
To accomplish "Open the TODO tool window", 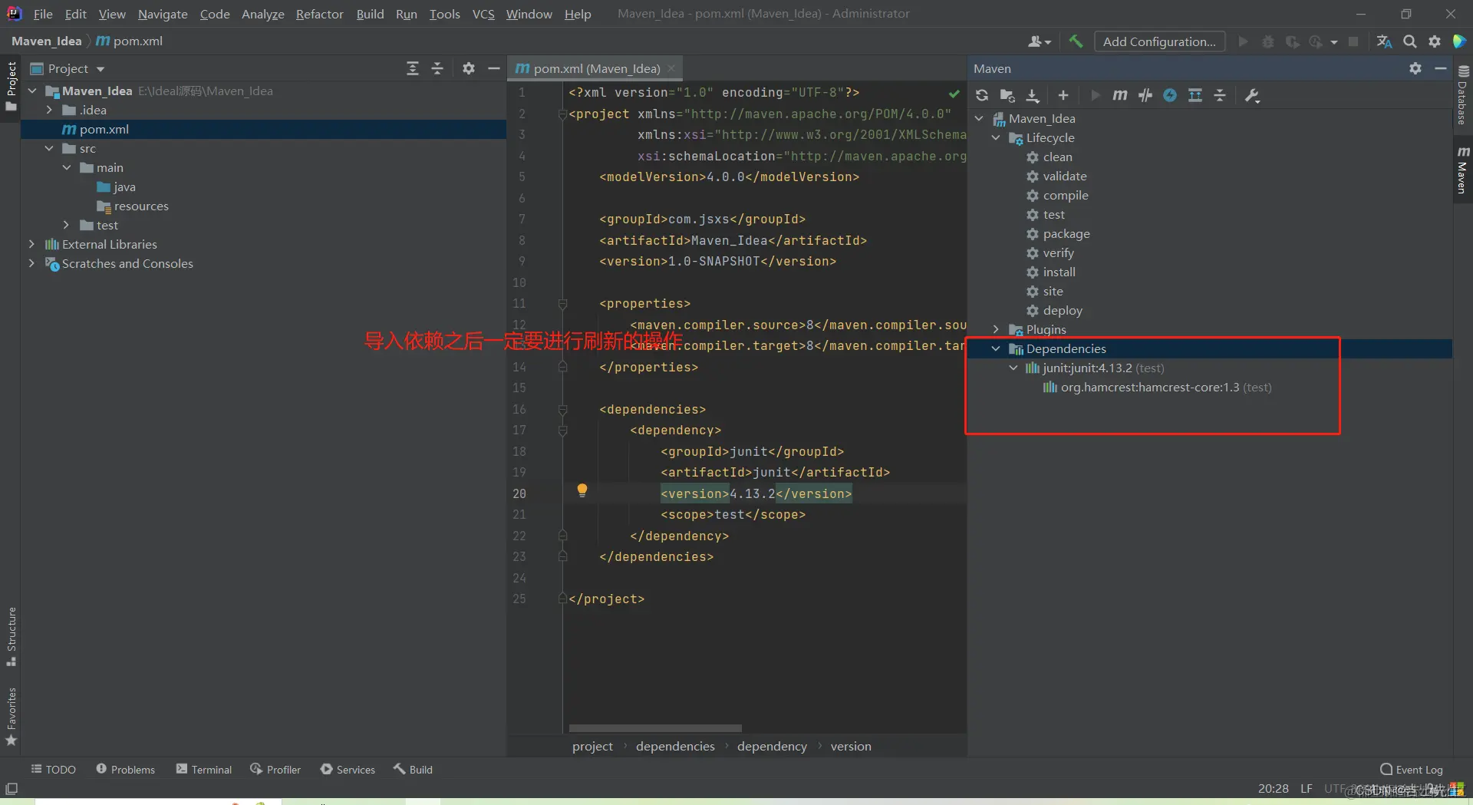I will click(53, 769).
